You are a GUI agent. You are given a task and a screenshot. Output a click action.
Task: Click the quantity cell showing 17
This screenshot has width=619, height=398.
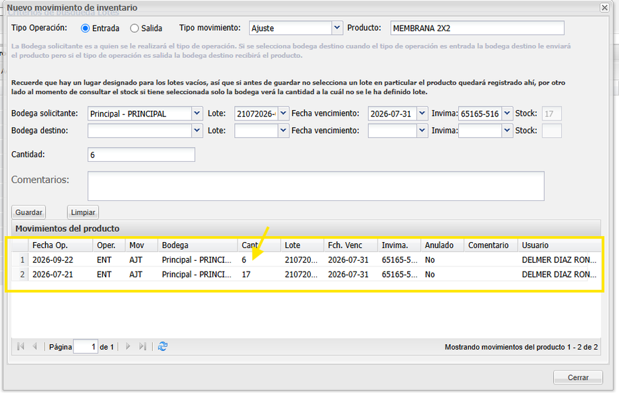pyautogui.click(x=259, y=274)
